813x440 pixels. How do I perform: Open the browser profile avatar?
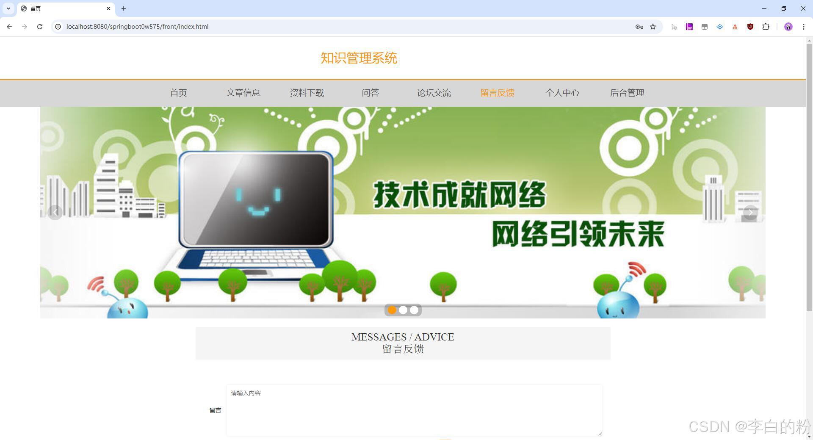pyautogui.click(x=788, y=27)
